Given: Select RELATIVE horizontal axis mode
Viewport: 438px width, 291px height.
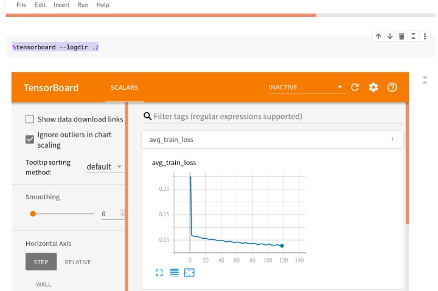Looking at the screenshot, I should pyautogui.click(x=78, y=262).
